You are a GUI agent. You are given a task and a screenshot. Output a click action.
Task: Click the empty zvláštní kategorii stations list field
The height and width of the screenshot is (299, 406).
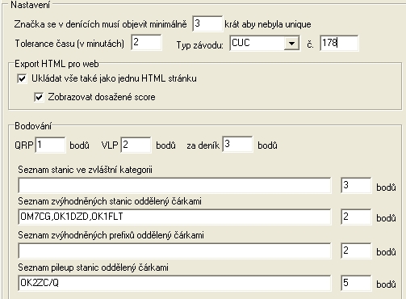coord(174,185)
